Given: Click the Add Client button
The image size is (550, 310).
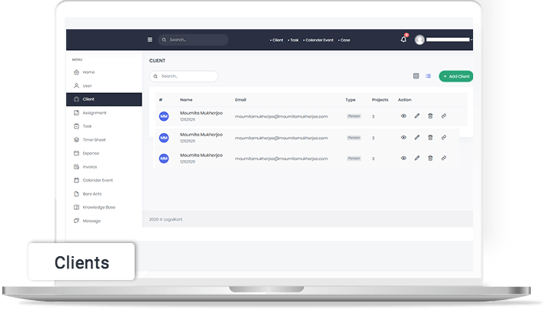Looking at the screenshot, I should [x=455, y=76].
